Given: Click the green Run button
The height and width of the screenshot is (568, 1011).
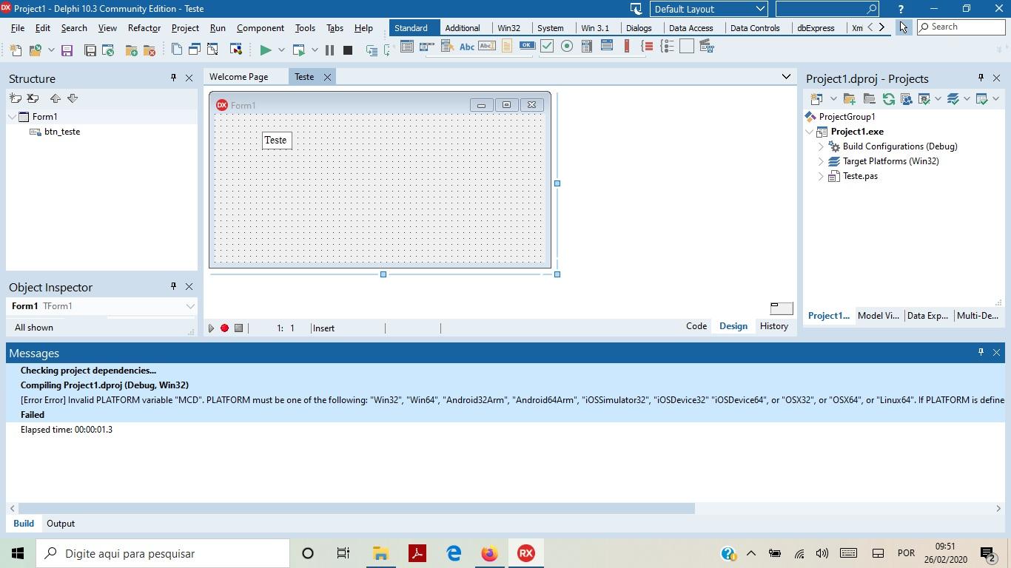Looking at the screenshot, I should coord(266,50).
